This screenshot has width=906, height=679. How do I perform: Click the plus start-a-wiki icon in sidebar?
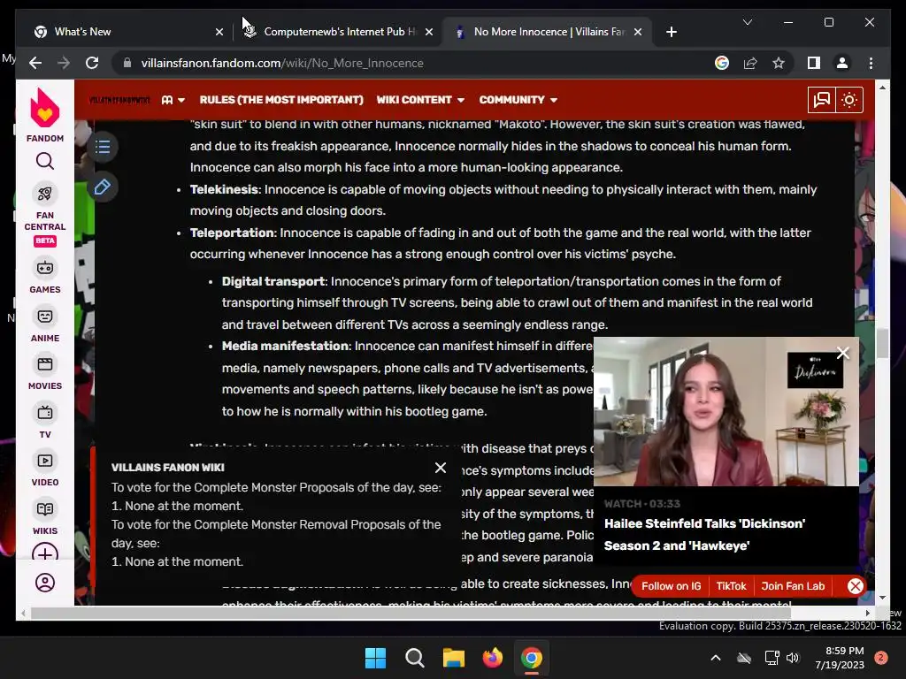tap(44, 553)
